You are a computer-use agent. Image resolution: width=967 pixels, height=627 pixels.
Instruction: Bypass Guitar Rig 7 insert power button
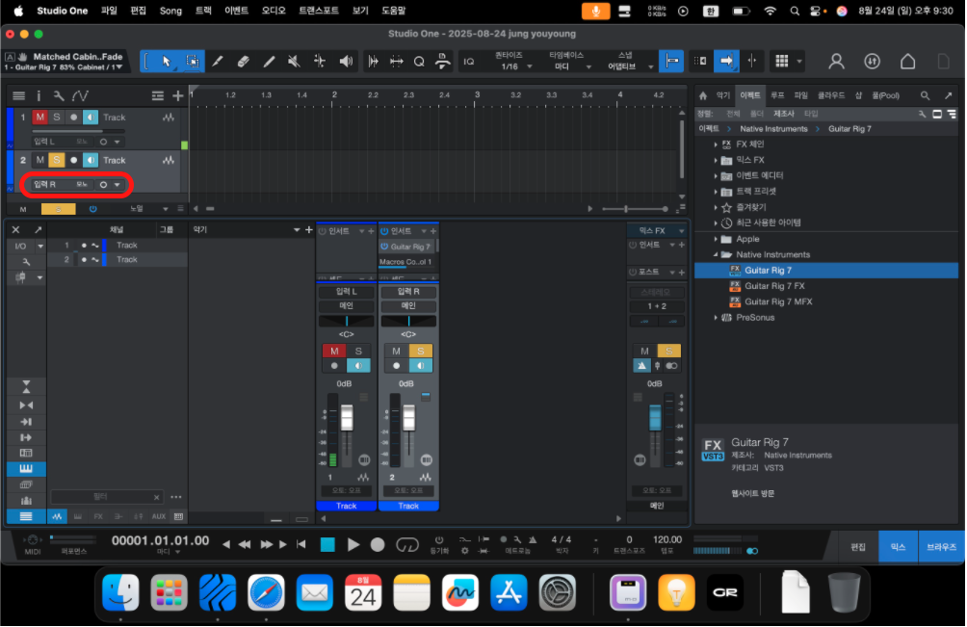click(384, 247)
